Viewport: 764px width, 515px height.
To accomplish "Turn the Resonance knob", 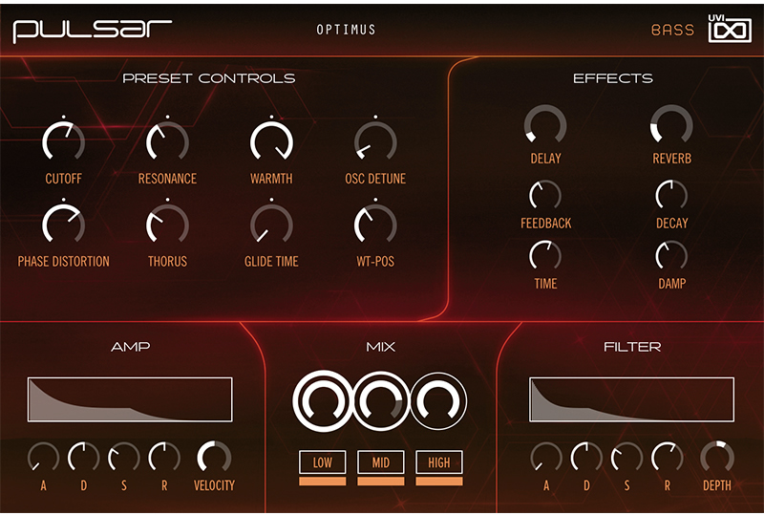I will pyautogui.click(x=167, y=142).
